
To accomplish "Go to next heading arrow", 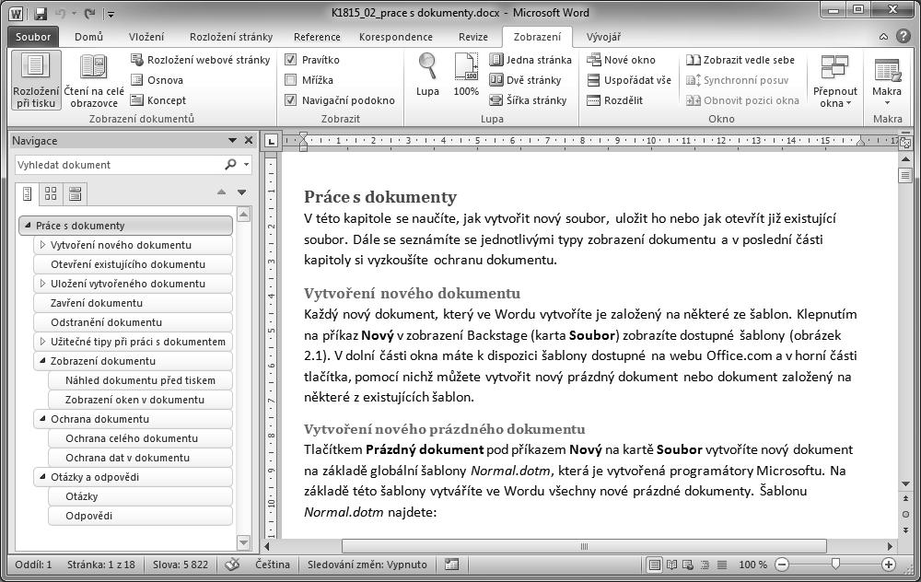I will click(241, 192).
